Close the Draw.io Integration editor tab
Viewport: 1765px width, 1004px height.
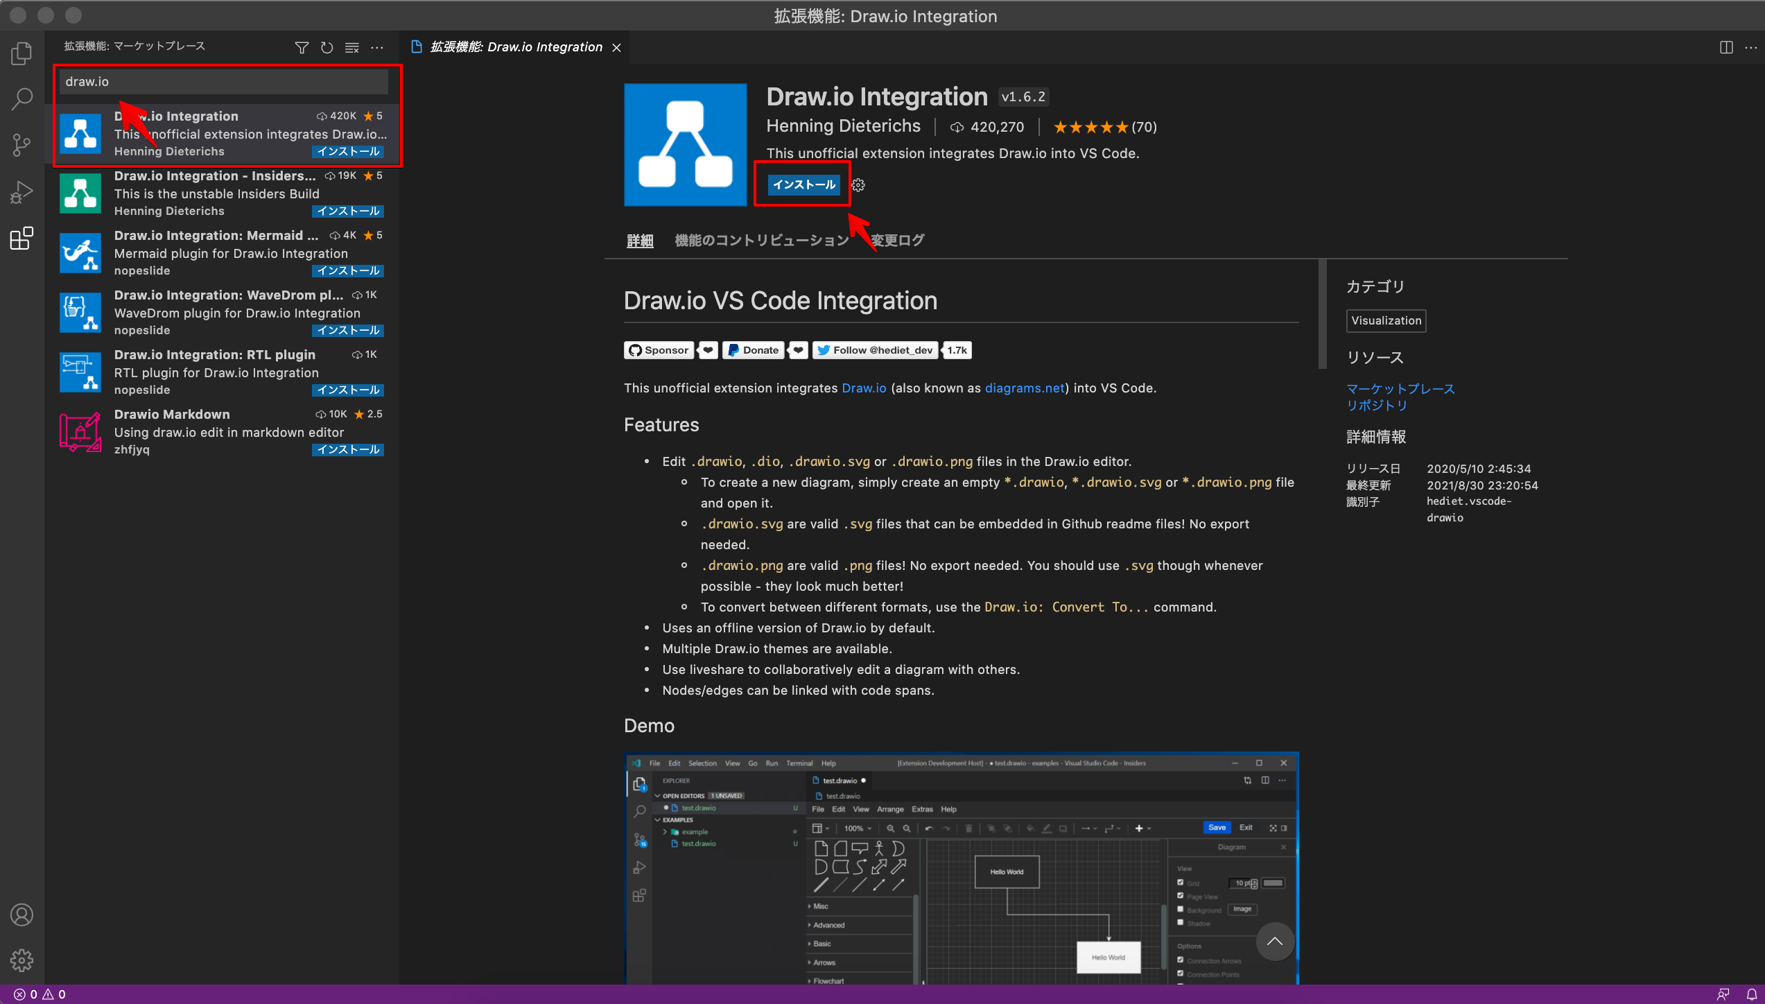click(x=616, y=47)
